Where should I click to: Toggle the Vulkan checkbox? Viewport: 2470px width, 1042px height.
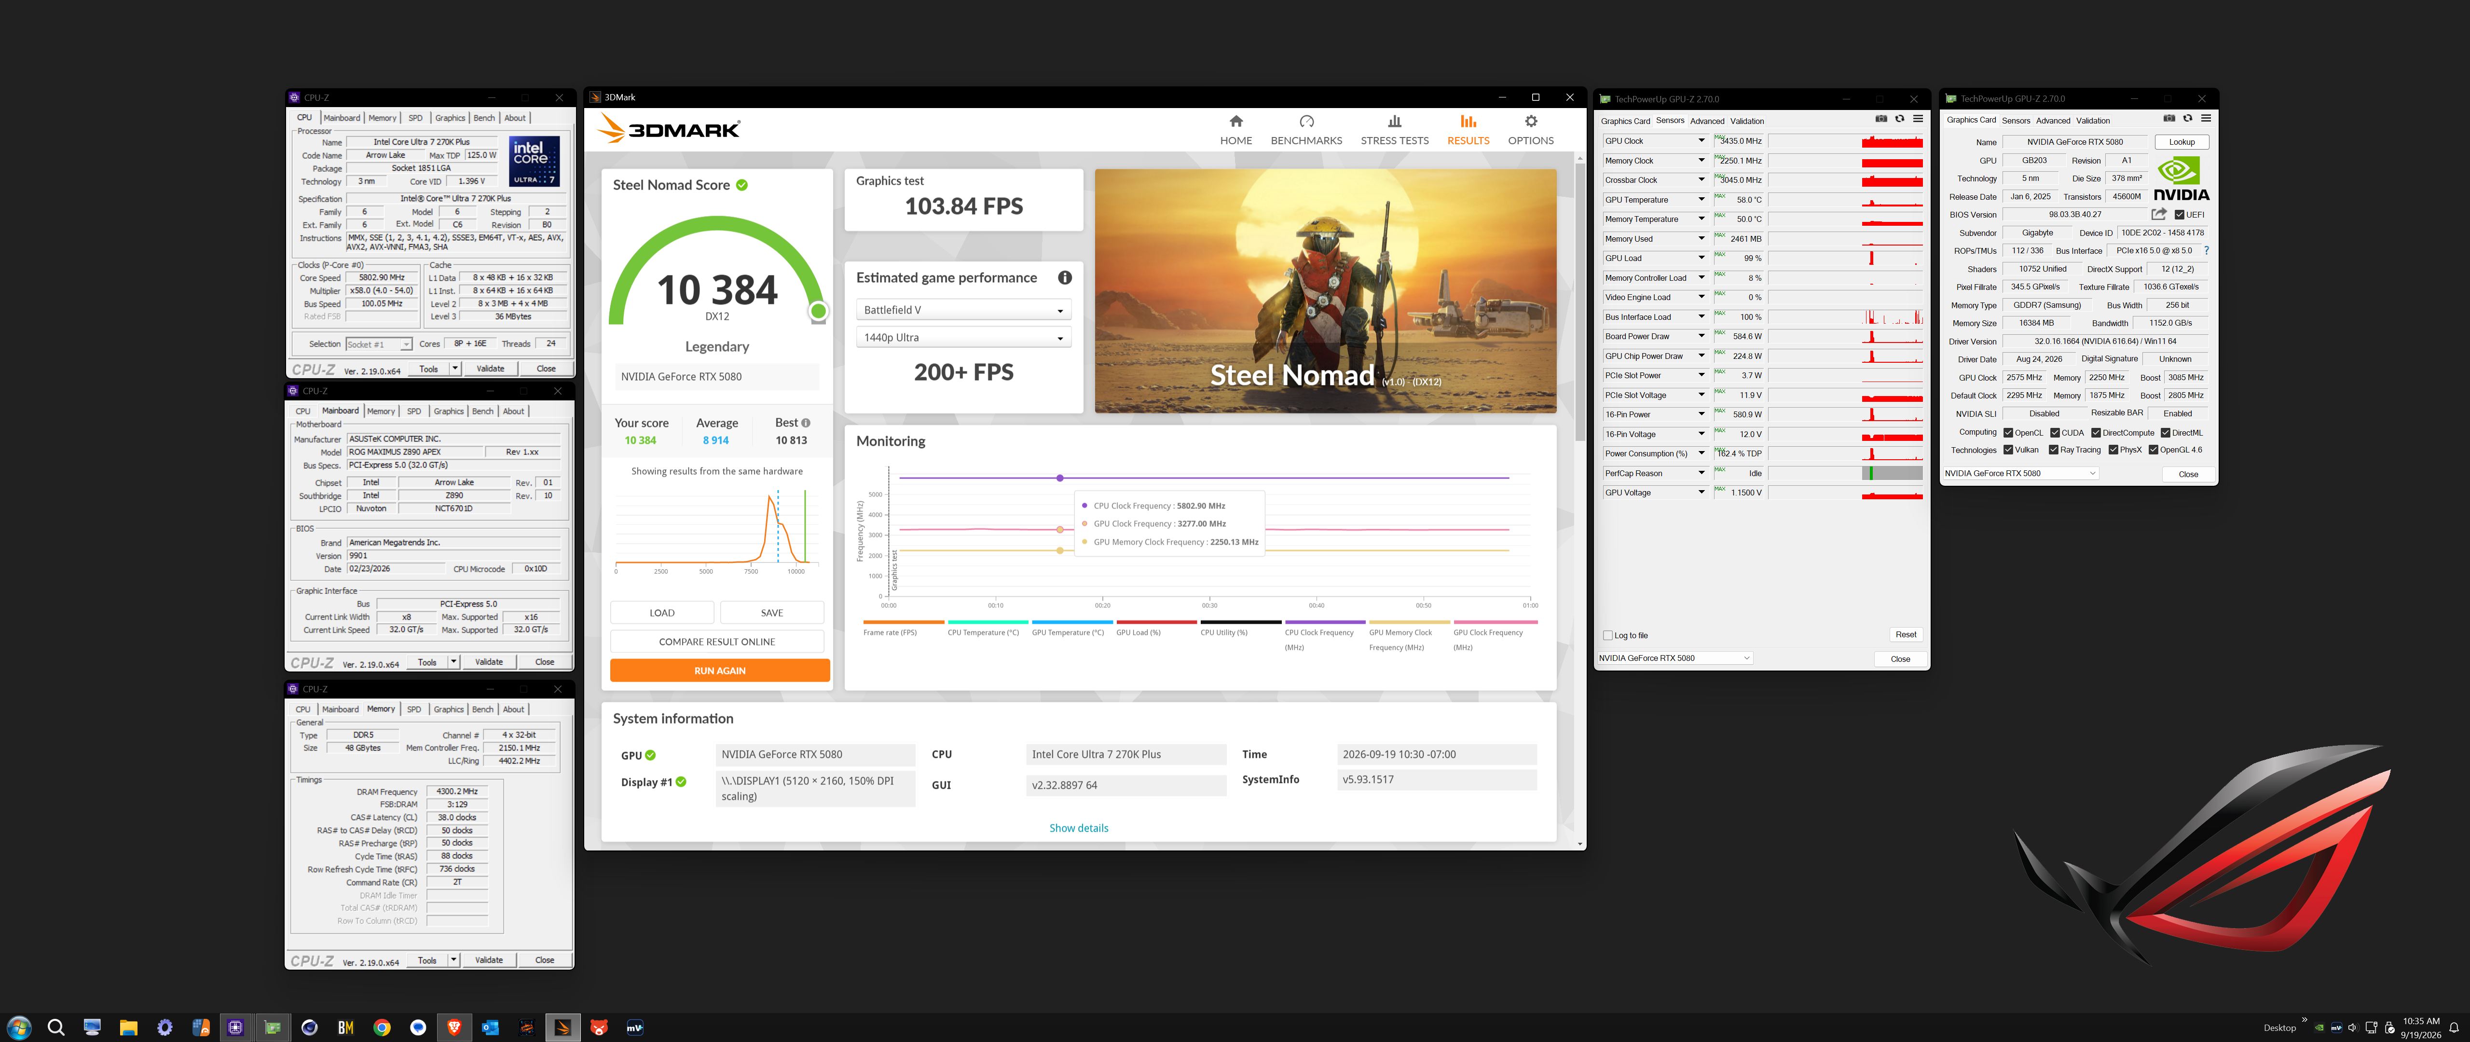coord(2008,451)
